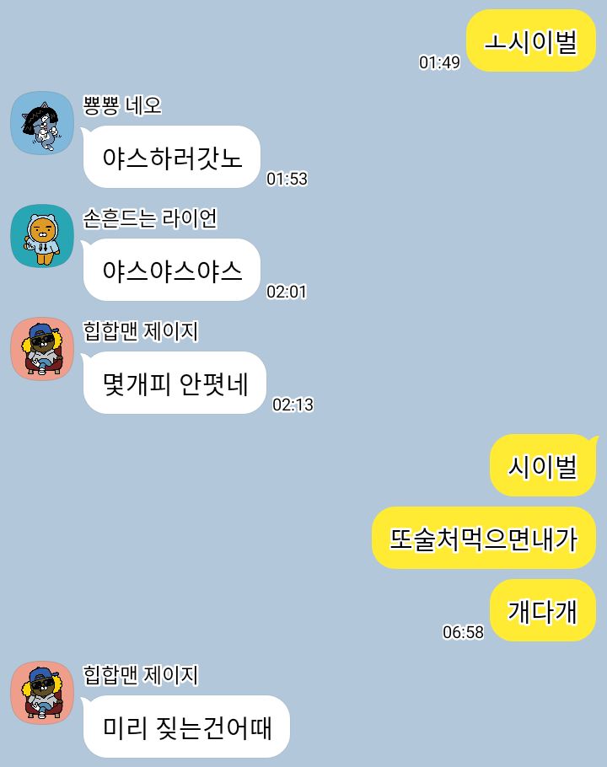Tap the 01:49 timestamp
The image size is (607, 767).
439,62
